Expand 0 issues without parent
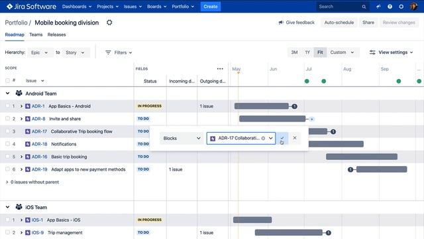 [7, 182]
